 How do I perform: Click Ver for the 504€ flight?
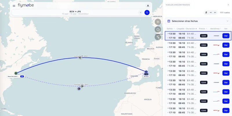[226, 64]
